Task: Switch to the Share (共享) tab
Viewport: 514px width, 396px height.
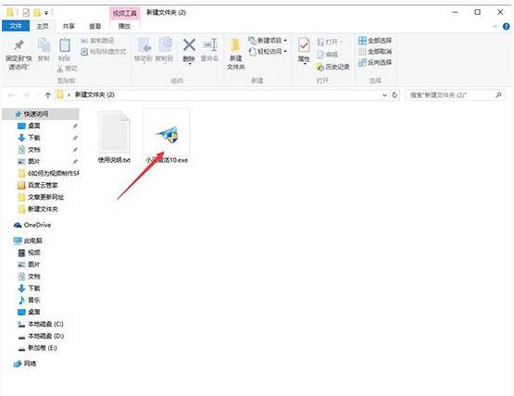Action: click(69, 26)
